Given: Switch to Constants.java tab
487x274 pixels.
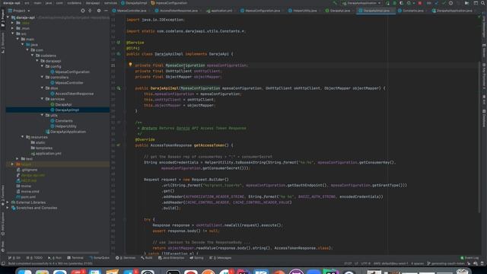Looking at the screenshot, I should click(412, 11).
